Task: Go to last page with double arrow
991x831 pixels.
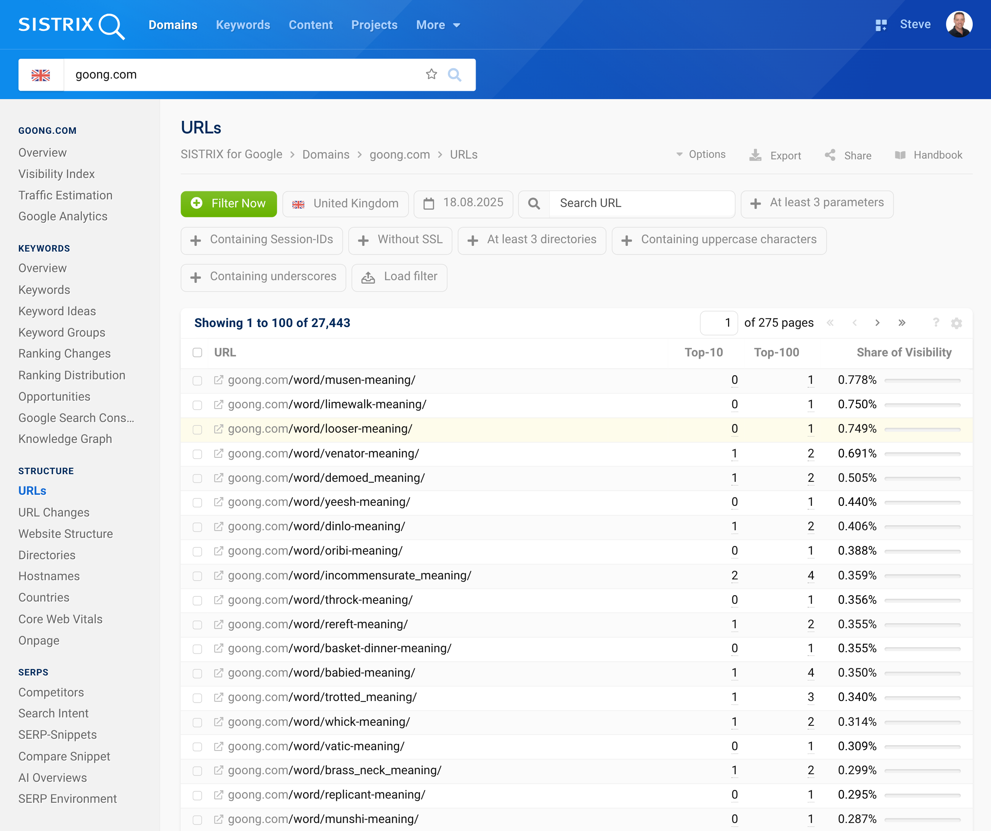Action: pyautogui.click(x=902, y=323)
